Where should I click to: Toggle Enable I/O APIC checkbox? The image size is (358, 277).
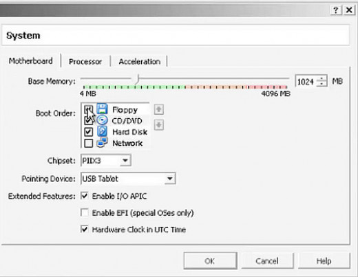tap(85, 196)
